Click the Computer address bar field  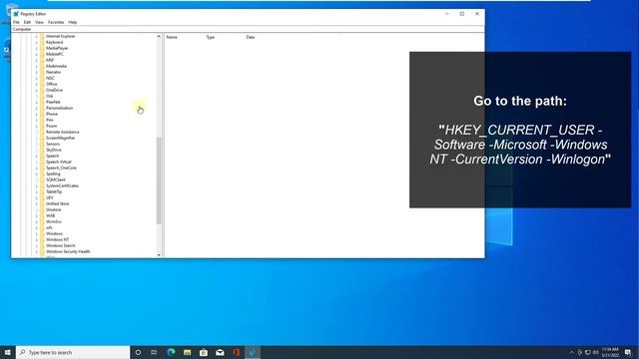tap(248, 29)
